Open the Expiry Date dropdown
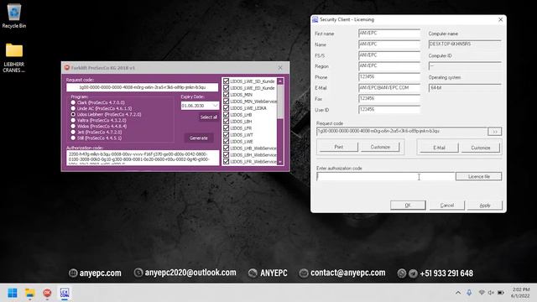The height and width of the screenshot is (302, 537). coord(215,106)
